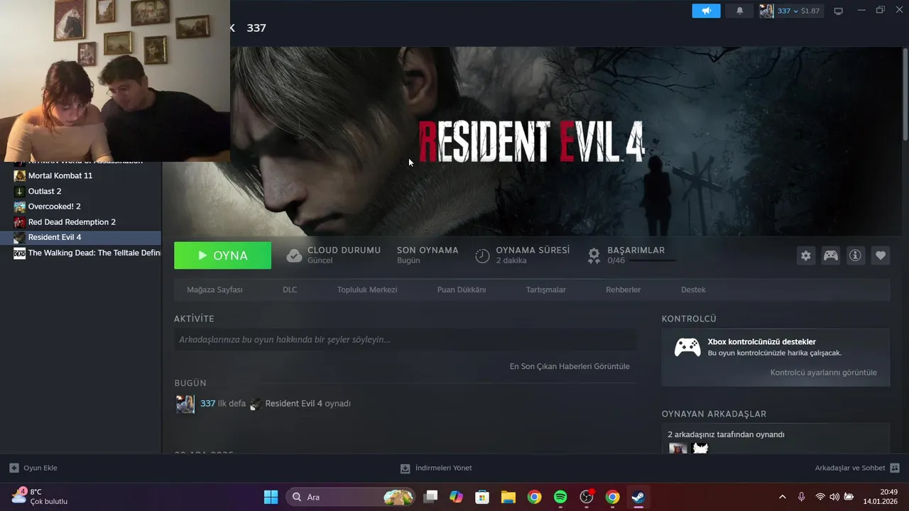Open achievements Başarımlar badge icon
The height and width of the screenshot is (511, 909).
(594, 255)
